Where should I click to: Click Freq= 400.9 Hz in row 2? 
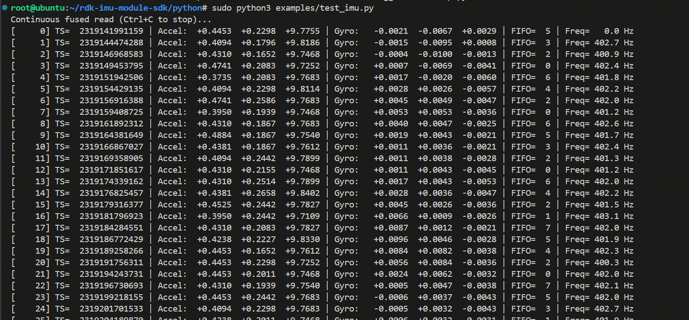coord(599,54)
